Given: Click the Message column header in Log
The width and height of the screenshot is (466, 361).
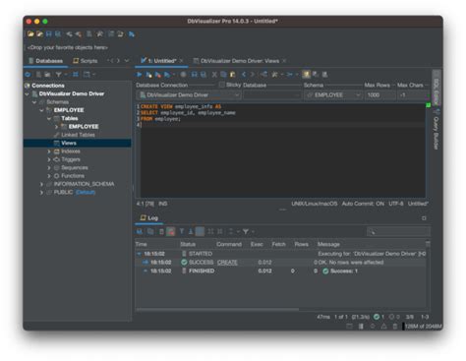Looking at the screenshot, I should [328, 244].
